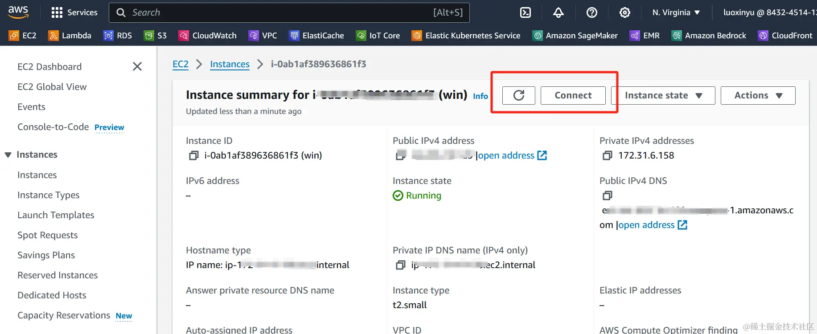Viewport: 817px width, 334px height.
Task: Expand the Instance state dropdown
Action: click(663, 95)
